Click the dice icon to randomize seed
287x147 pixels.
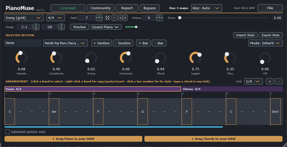coord(108,18)
